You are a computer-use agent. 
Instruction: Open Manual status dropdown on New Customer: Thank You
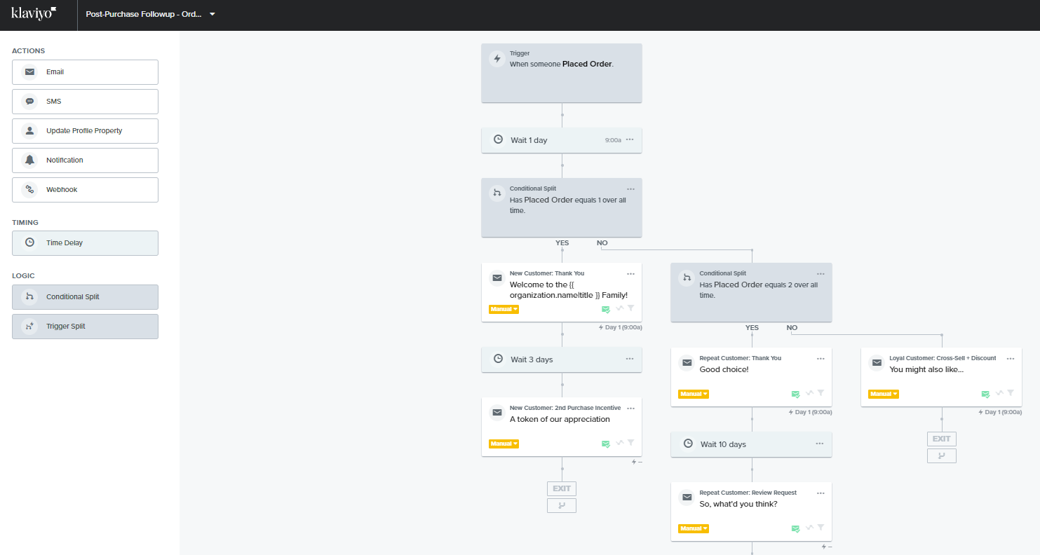pyautogui.click(x=504, y=309)
